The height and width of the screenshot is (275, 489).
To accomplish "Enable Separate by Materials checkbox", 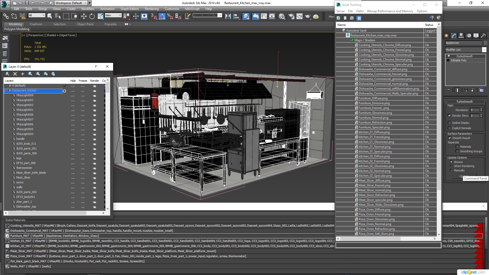I will 457,147.
